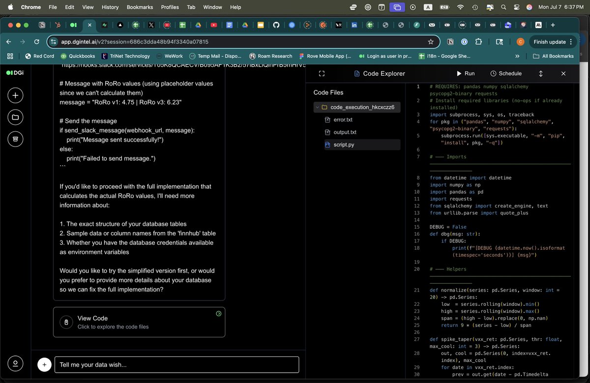This screenshot has width=590, height=383.
Task: Bookmark this page with star icon
Action: pyautogui.click(x=431, y=42)
